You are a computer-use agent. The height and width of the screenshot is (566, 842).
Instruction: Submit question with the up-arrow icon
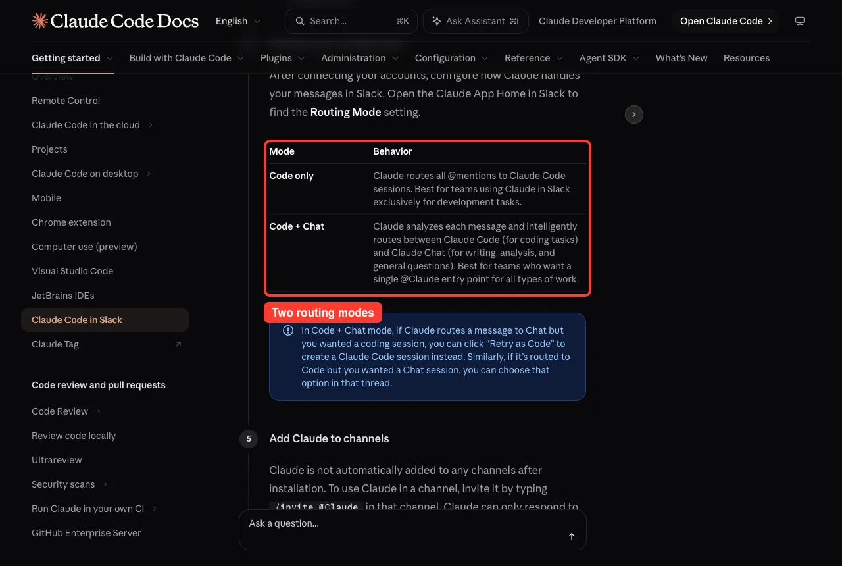572,536
